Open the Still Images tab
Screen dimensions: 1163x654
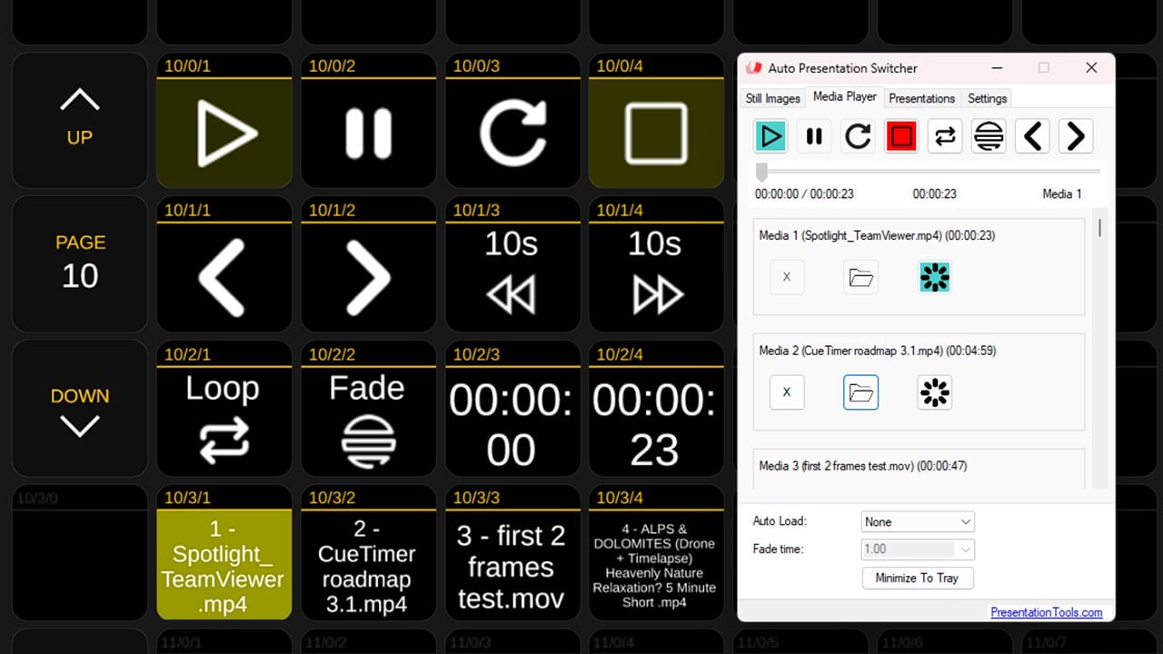773,98
